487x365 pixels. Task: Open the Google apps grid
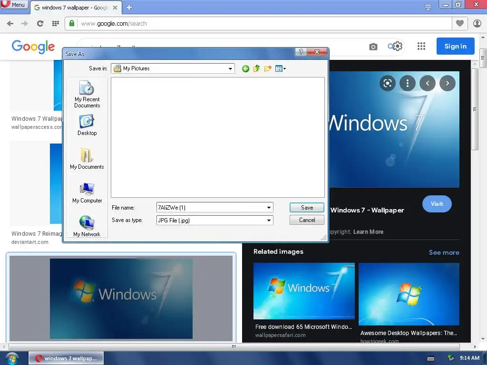click(421, 47)
